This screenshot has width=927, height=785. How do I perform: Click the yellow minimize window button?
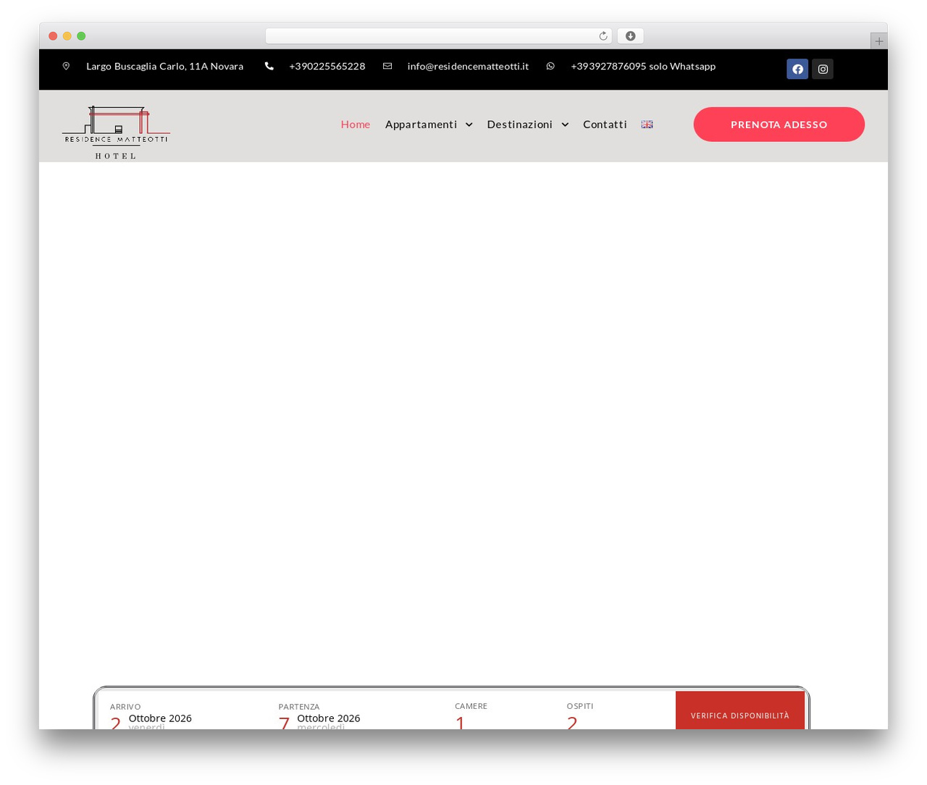[67, 36]
